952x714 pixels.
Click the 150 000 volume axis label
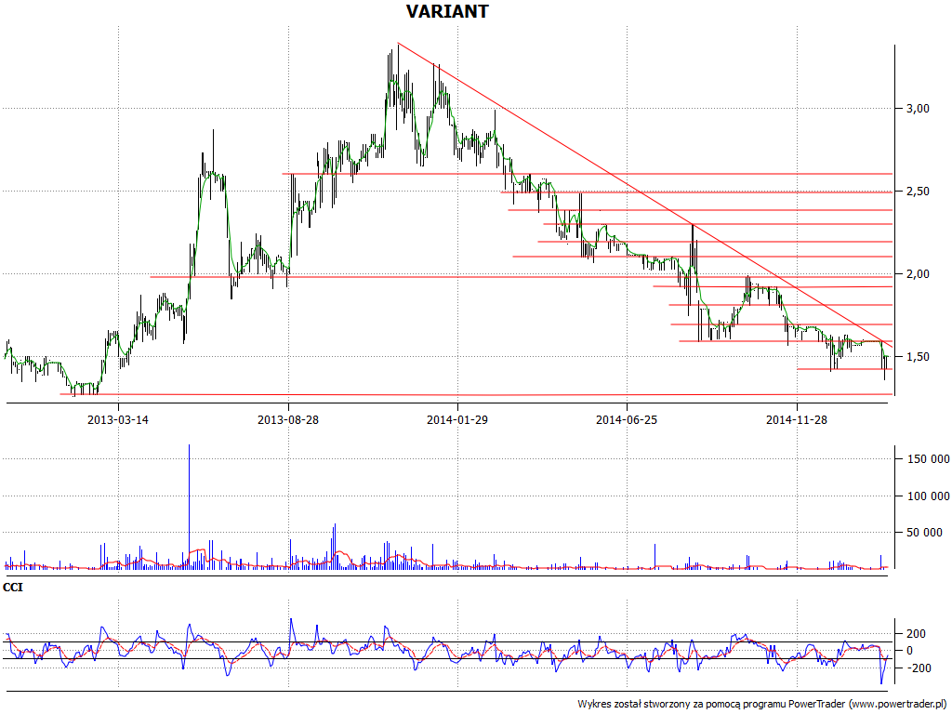click(928, 459)
